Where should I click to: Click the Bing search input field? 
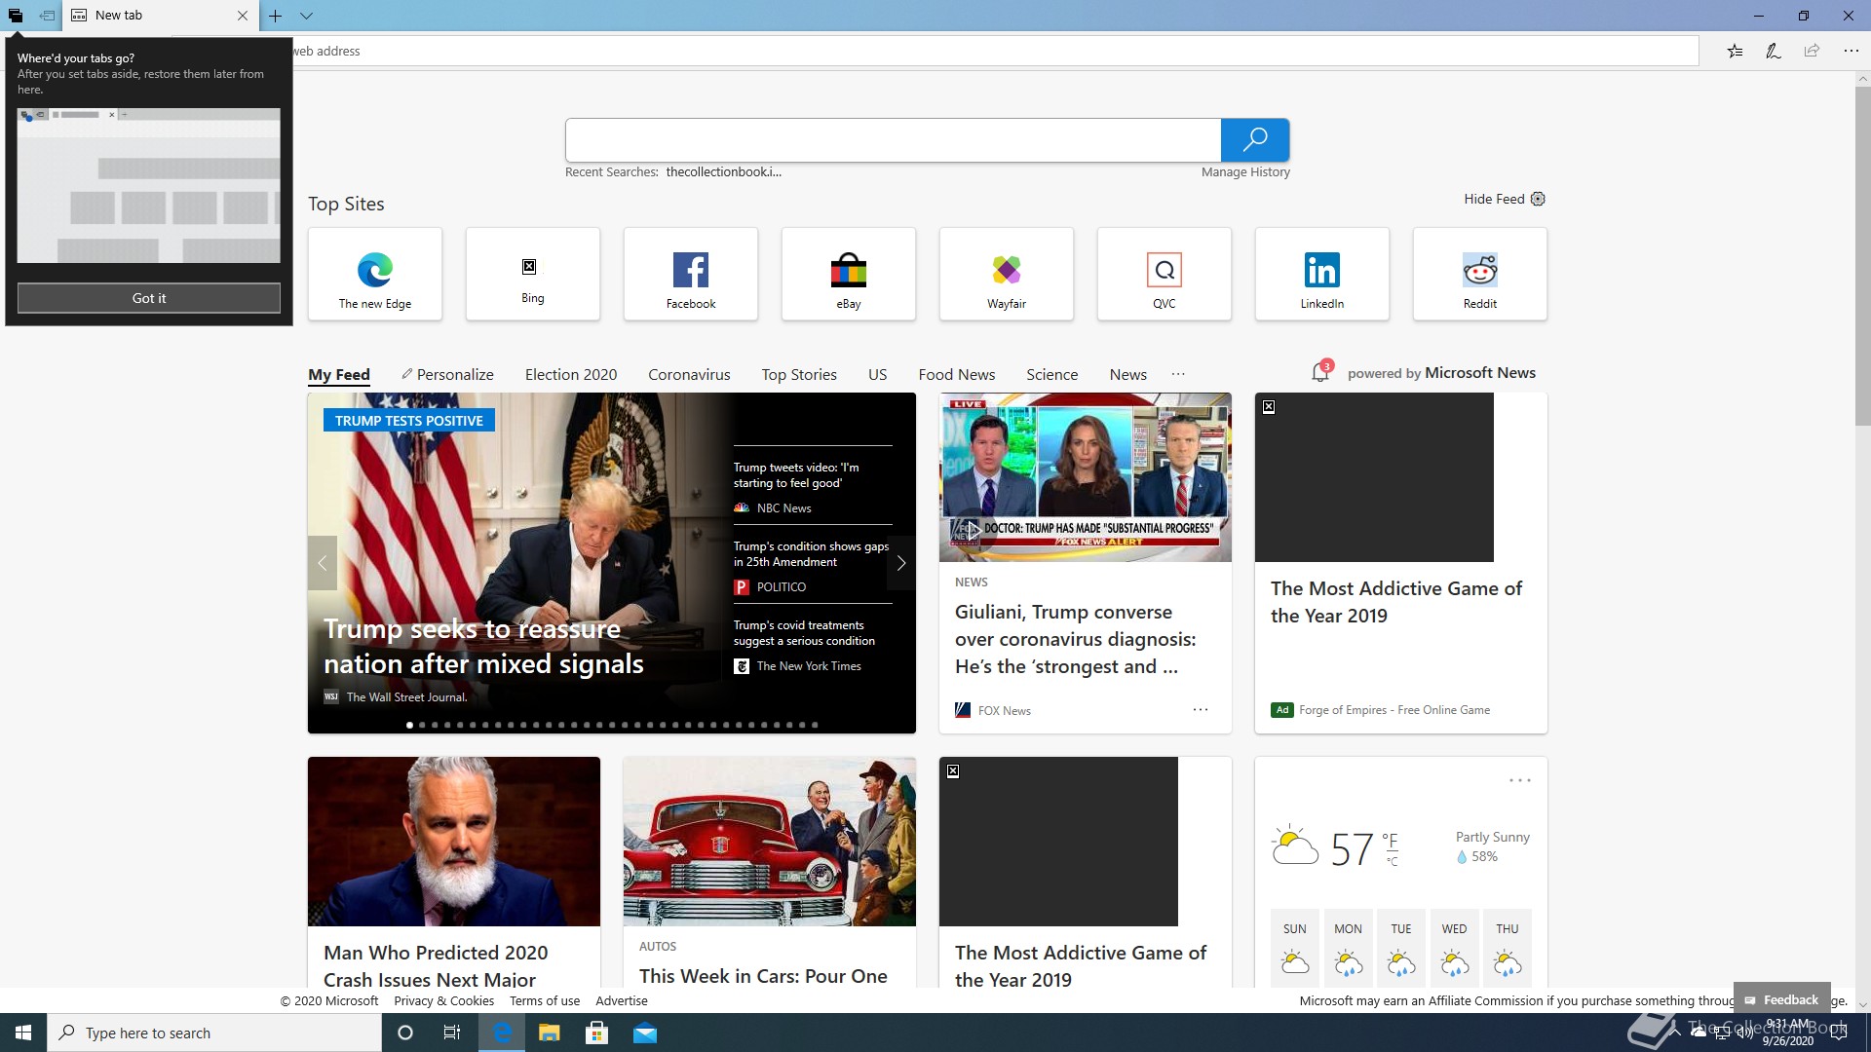(x=893, y=139)
